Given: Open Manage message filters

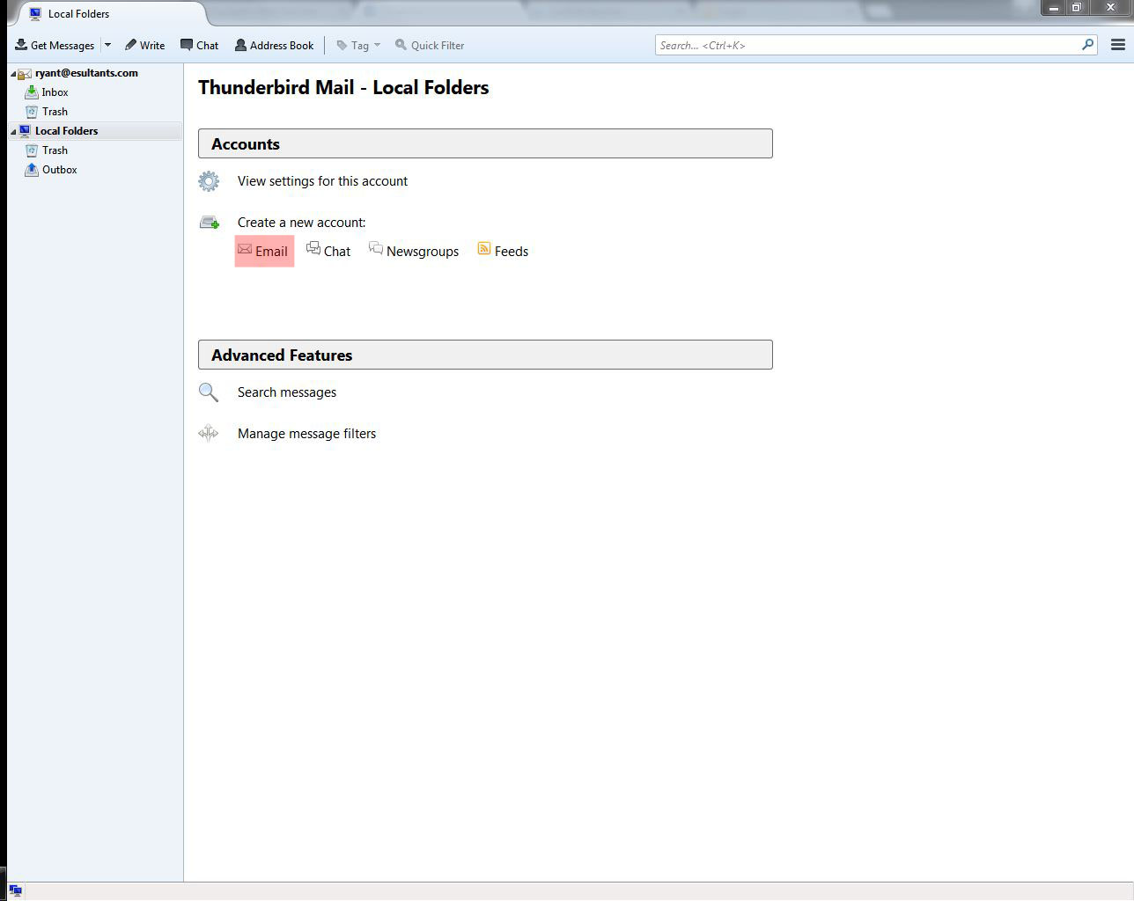Looking at the screenshot, I should coord(306,434).
